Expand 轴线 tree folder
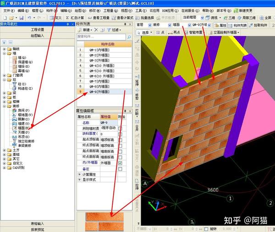The image size is (275, 232). tap(4, 49)
